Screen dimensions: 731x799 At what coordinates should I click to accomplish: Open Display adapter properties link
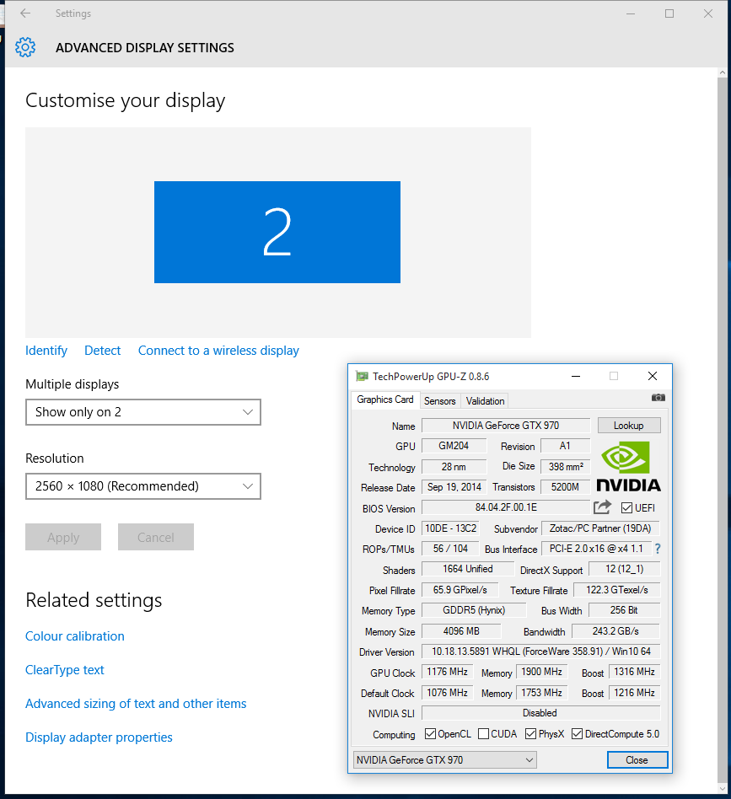(x=99, y=737)
